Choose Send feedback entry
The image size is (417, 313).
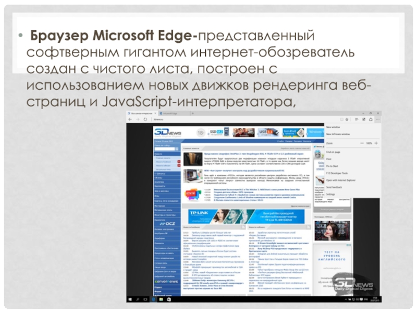tap(334, 187)
